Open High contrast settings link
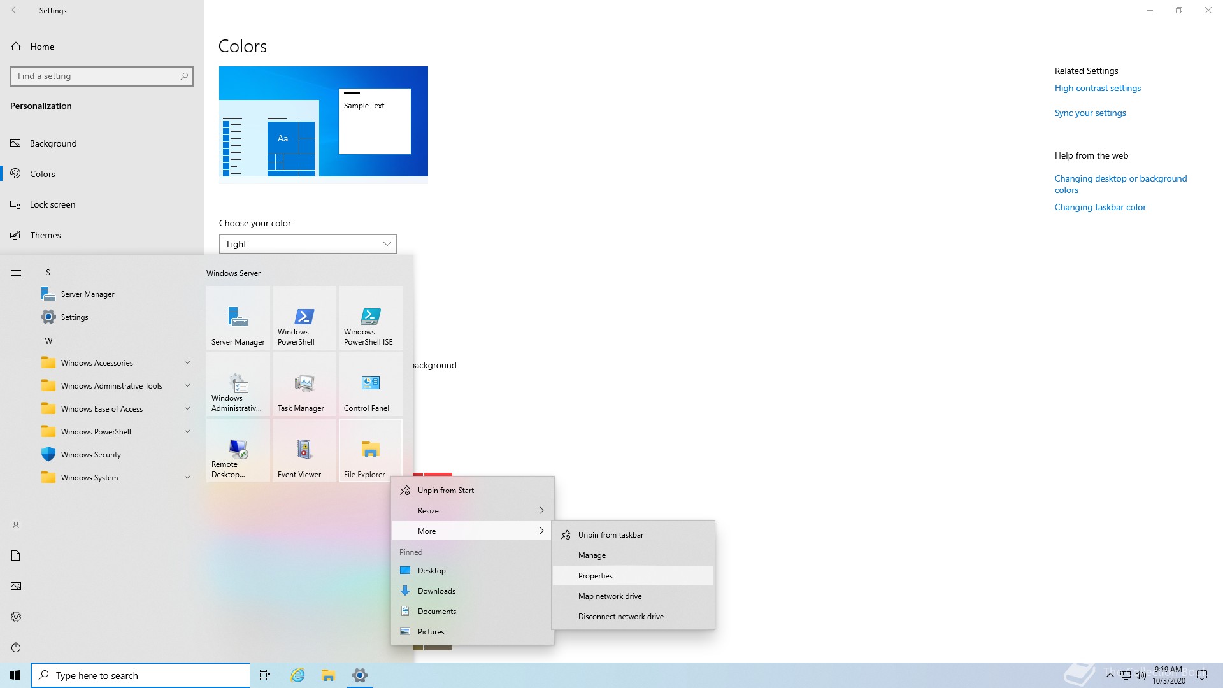 (x=1098, y=89)
